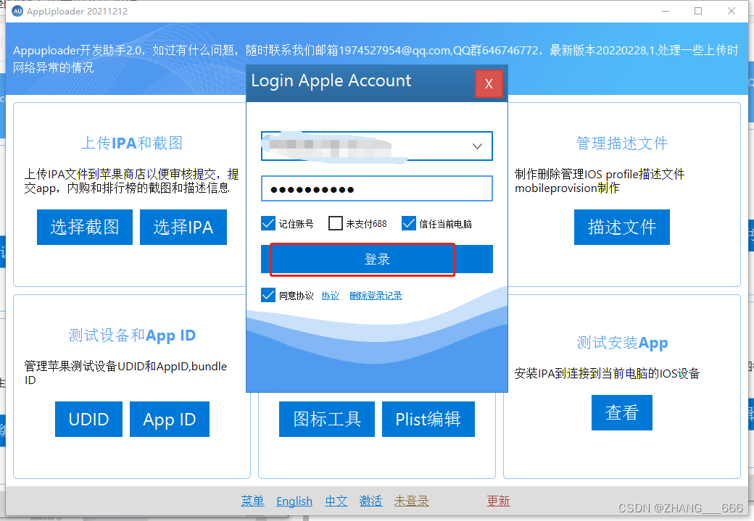Viewport: 754px width, 521px height.
Task: Click the UDID button
Action: point(89,419)
